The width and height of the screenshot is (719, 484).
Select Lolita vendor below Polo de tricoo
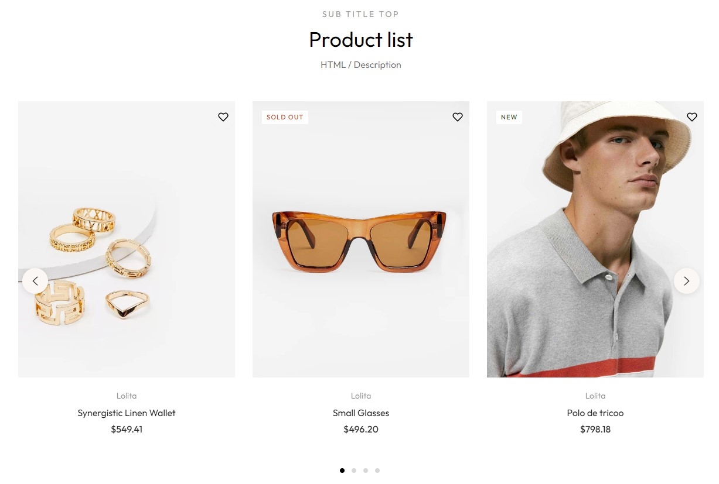tap(595, 396)
